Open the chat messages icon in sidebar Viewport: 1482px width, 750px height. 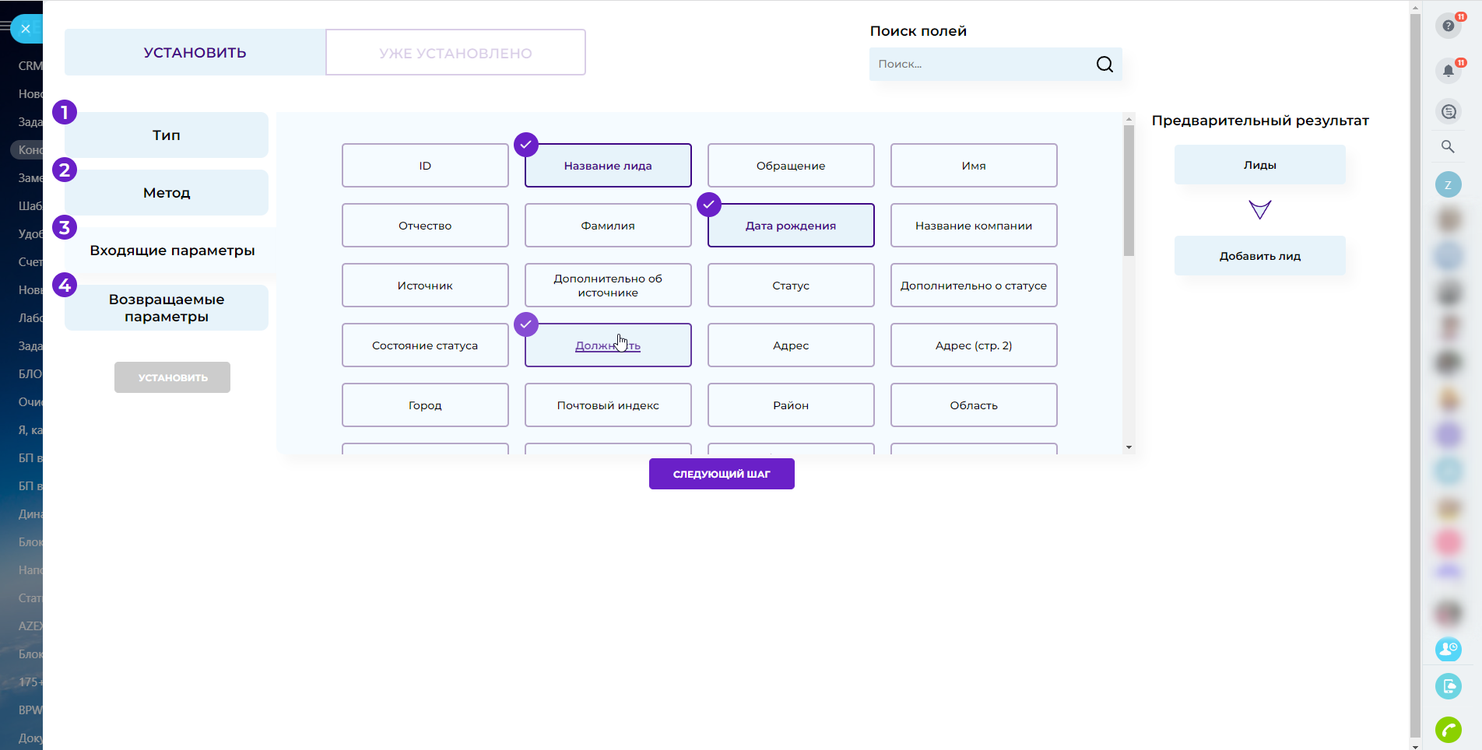click(x=1448, y=112)
